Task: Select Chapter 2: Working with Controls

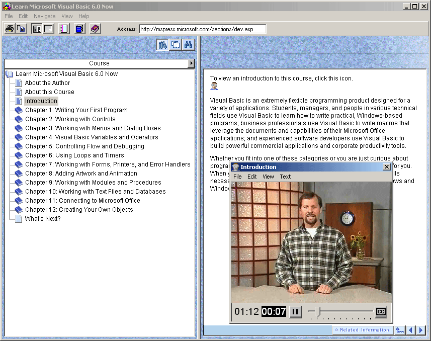Action: [x=70, y=119]
